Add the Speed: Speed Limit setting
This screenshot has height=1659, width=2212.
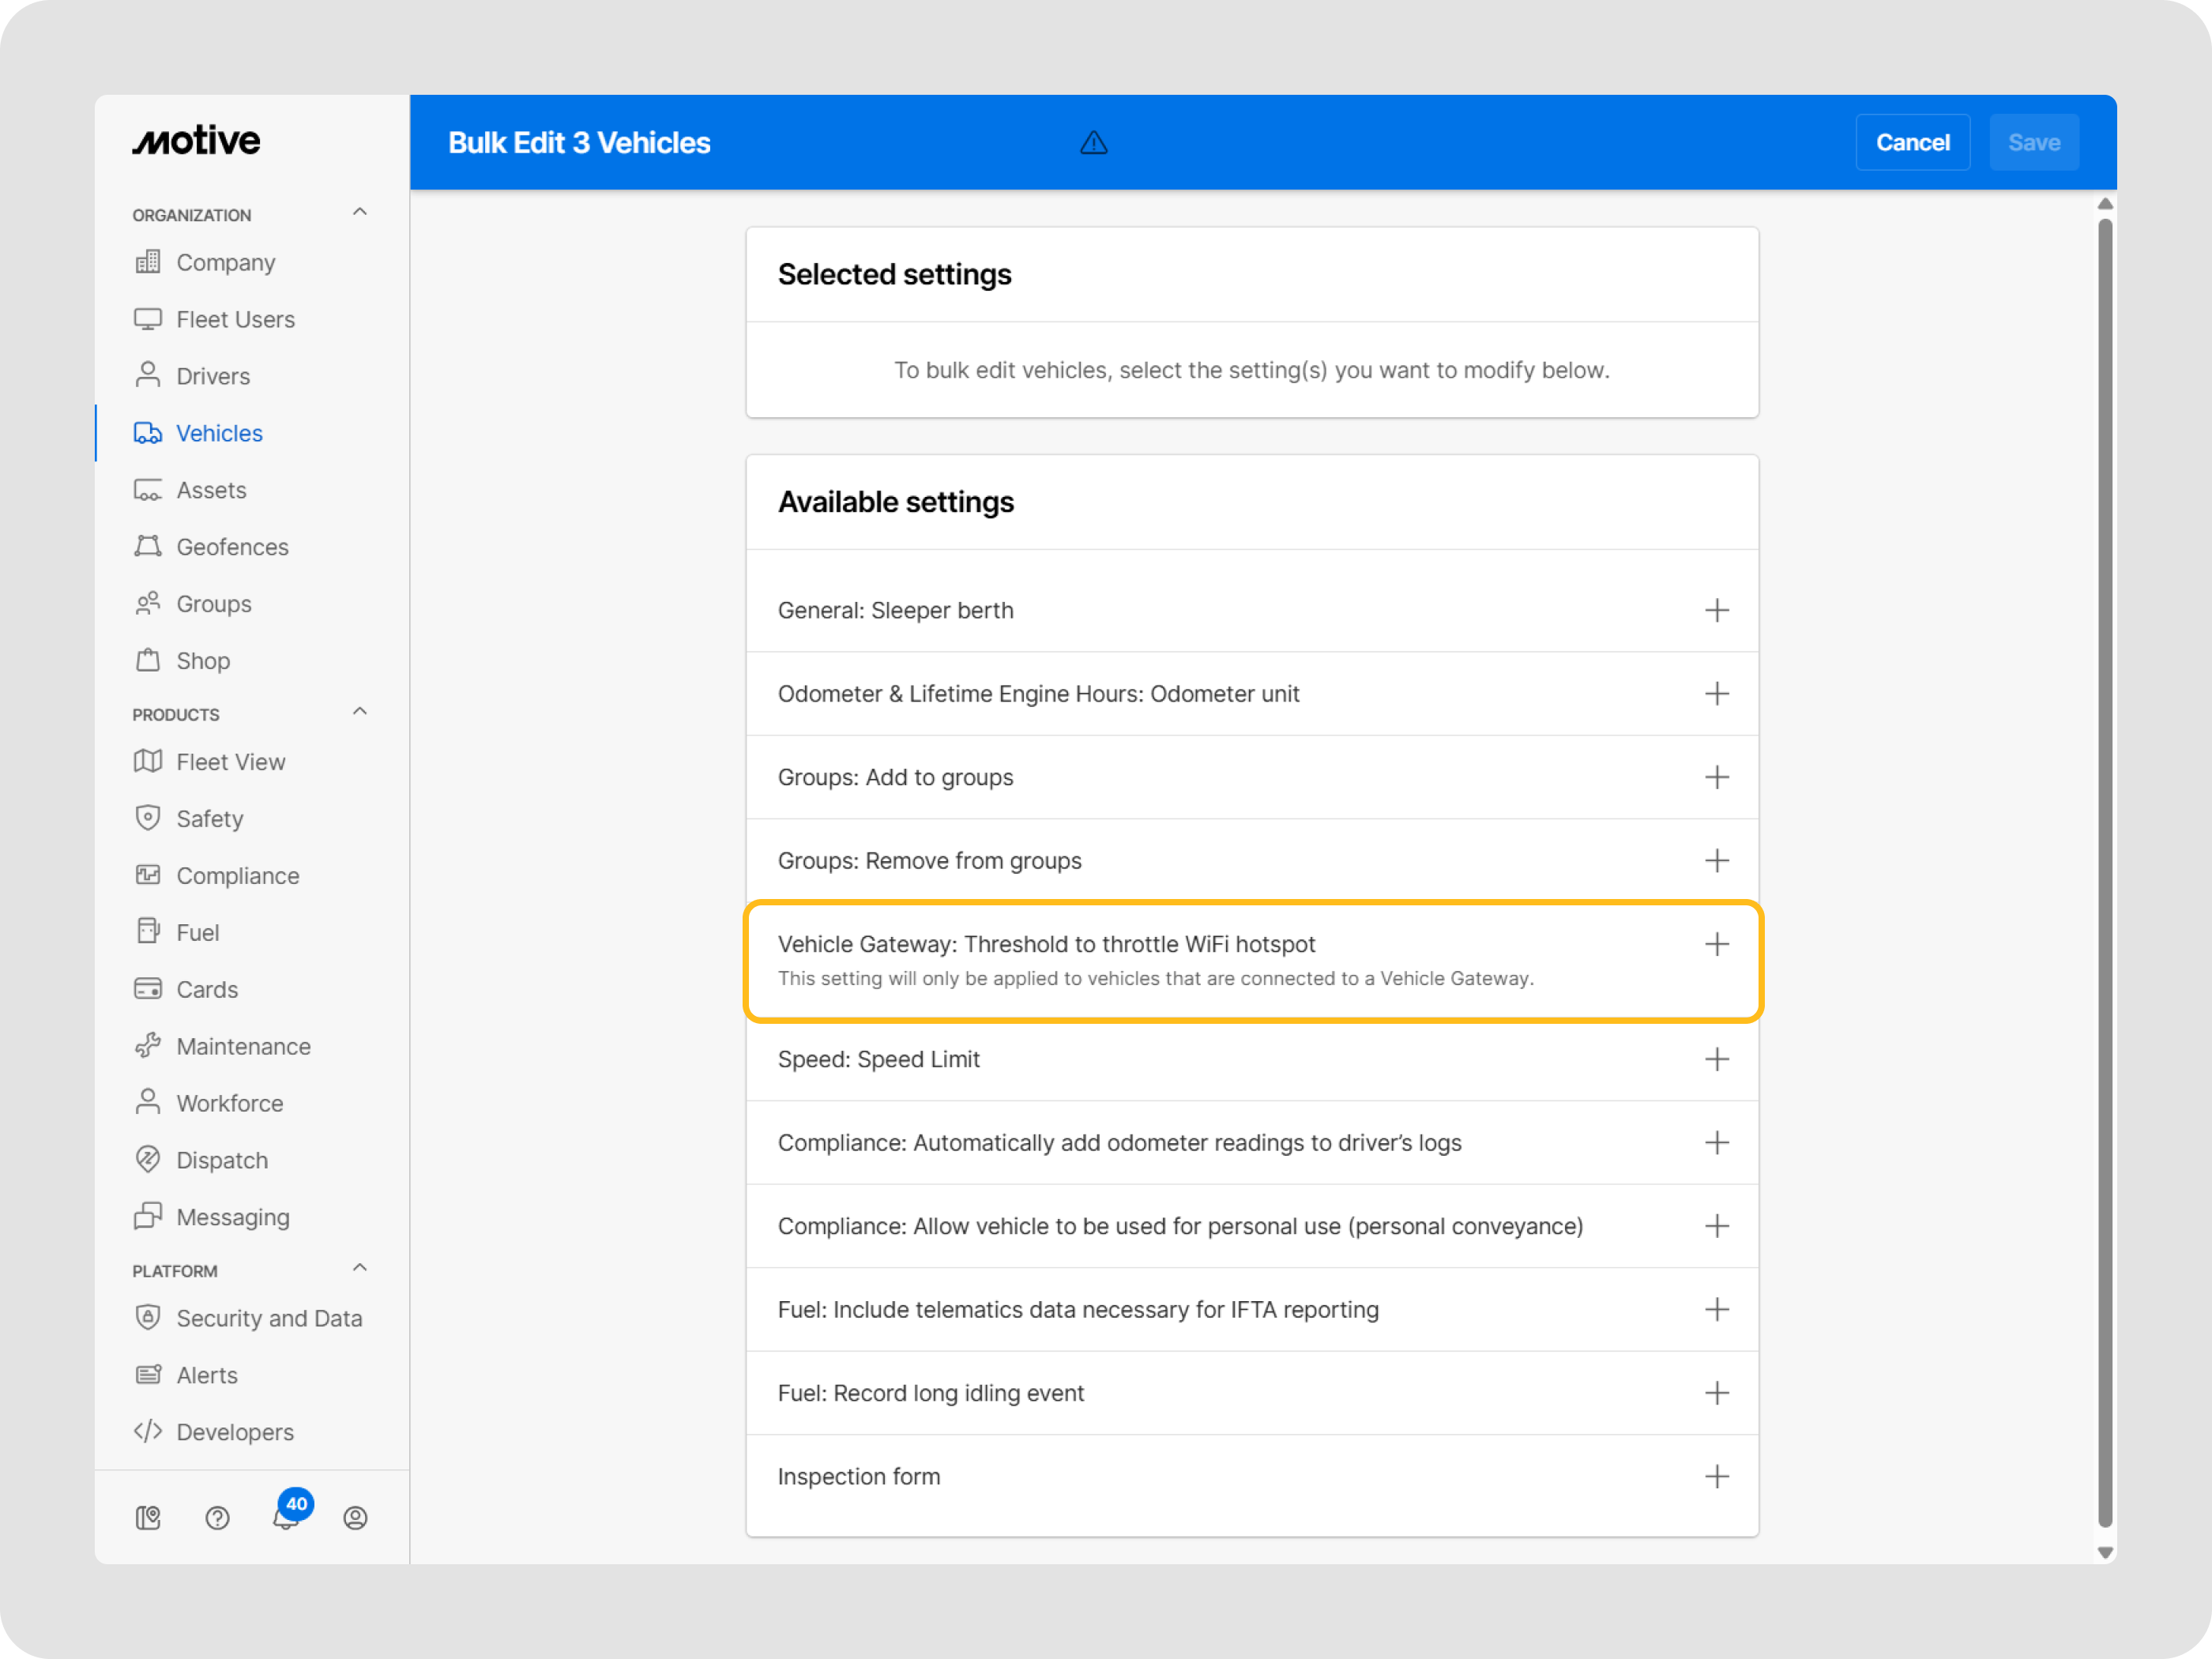click(x=1716, y=1059)
